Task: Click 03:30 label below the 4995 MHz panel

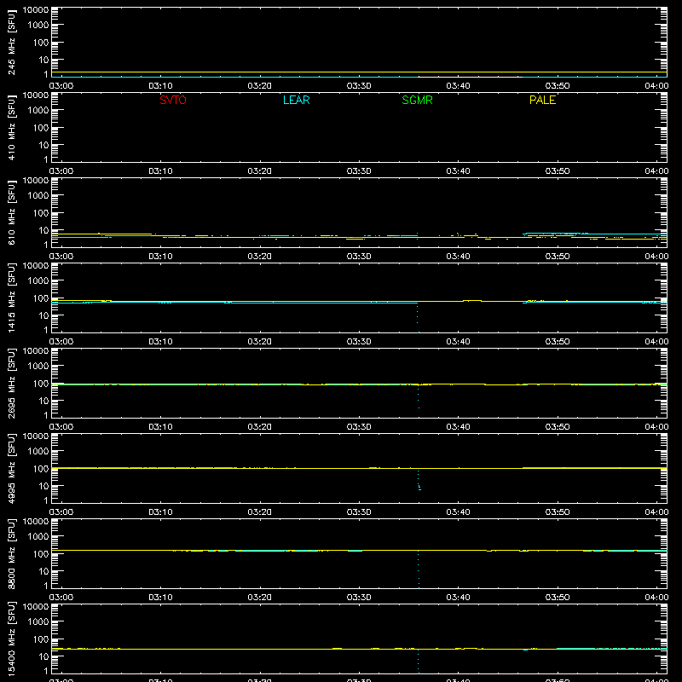Action: point(359,512)
